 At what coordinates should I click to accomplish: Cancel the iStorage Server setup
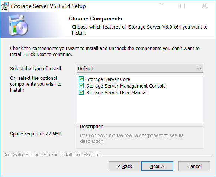(x=194, y=166)
